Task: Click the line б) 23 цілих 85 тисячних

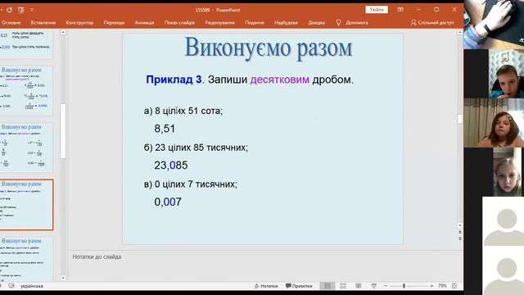Action: click(196, 147)
